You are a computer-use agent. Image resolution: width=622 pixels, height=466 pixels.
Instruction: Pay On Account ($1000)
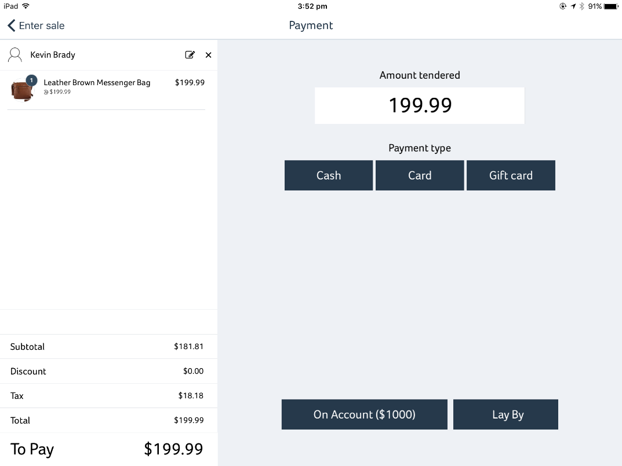pos(365,414)
